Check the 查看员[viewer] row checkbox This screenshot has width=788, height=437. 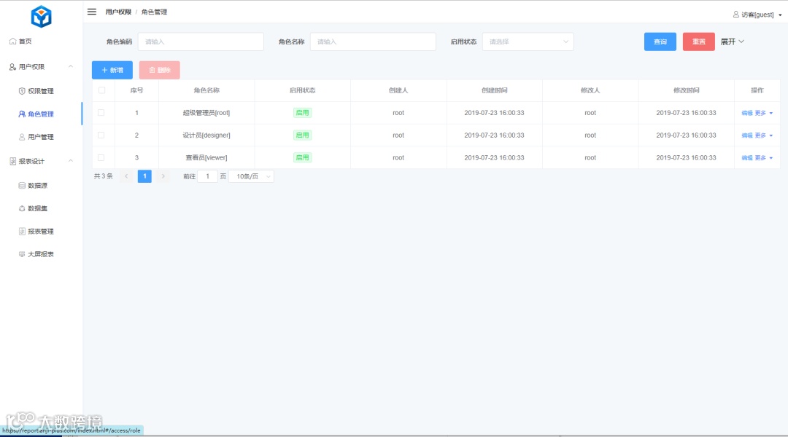click(x=101, y=157)
